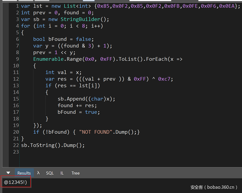
Task: Click line number 9 in the gutter
Action: (x=17, y=59)
